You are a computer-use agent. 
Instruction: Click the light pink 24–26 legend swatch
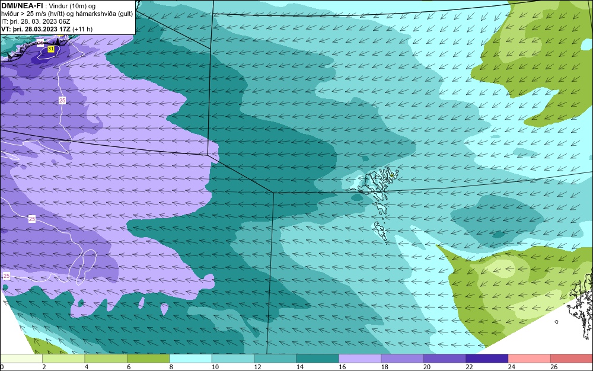tap(530, 359)
